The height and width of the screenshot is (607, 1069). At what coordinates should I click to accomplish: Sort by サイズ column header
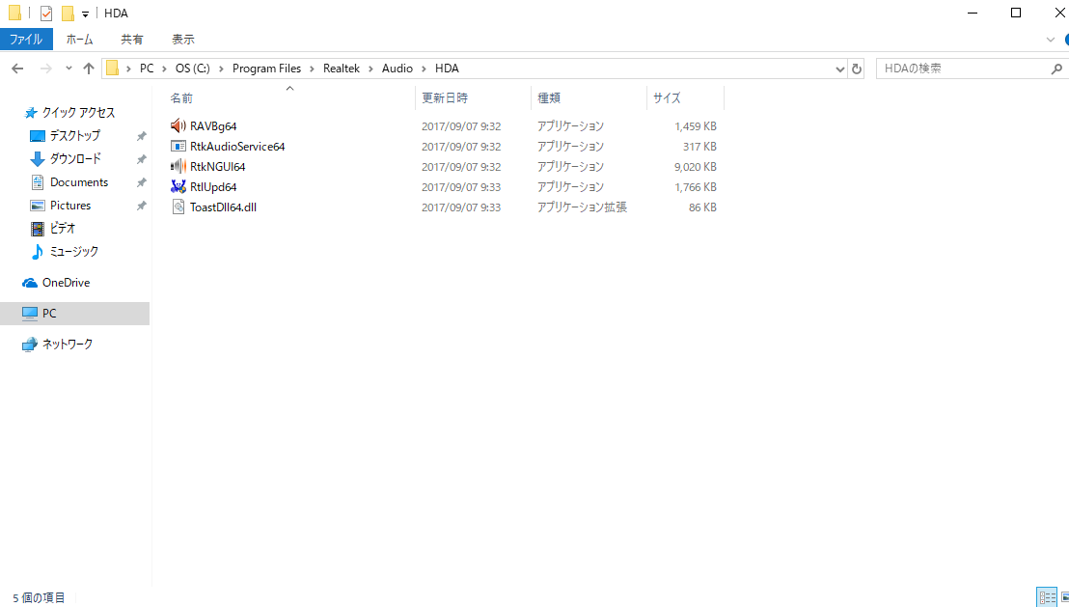tap(667, 98)
